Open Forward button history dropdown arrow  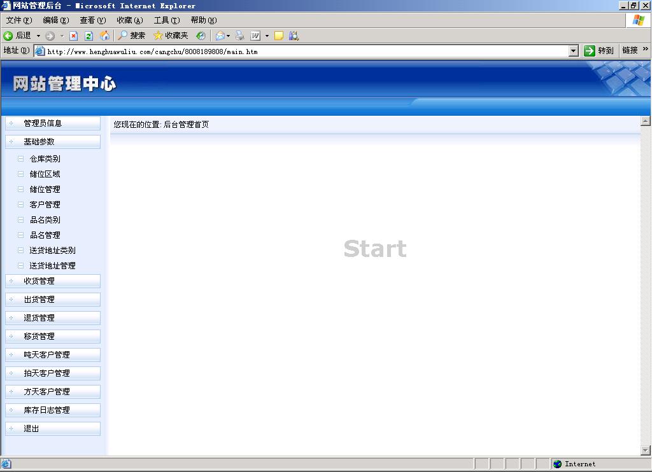(x=62, y=36)
